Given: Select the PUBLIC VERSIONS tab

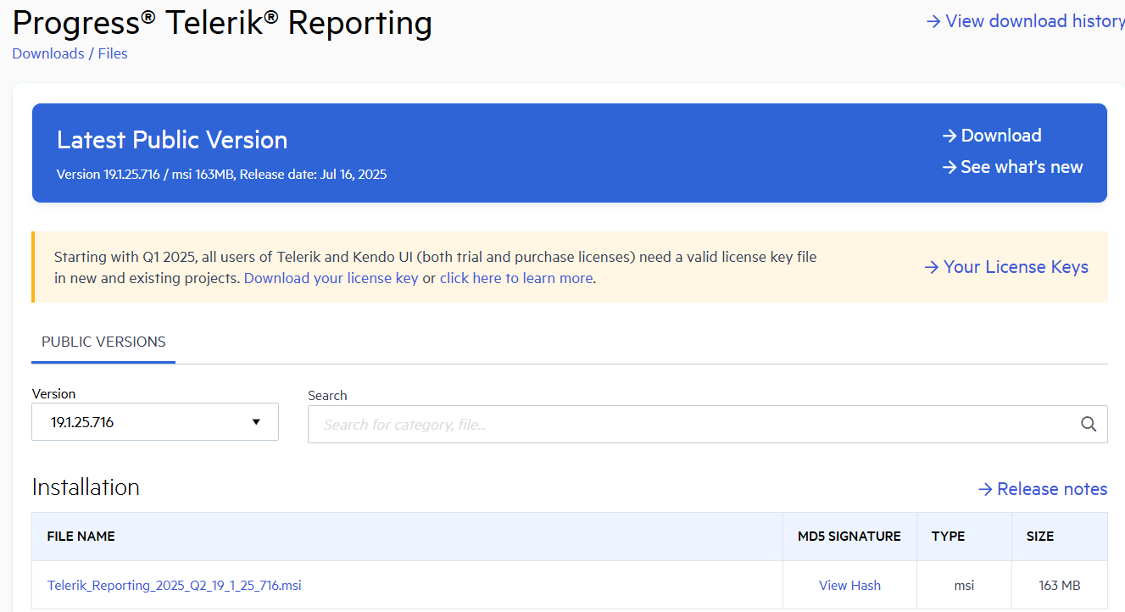Looking at the screenshot, I should [x=103, y=342].
